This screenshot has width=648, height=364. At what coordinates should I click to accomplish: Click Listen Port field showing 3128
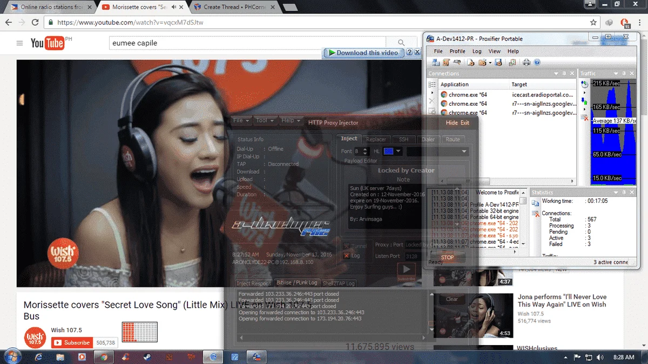[414, 256]
